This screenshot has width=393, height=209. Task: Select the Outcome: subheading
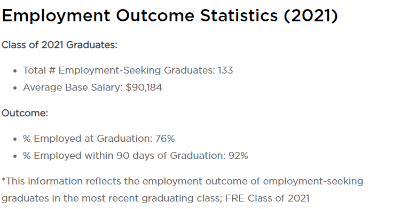[25, 113]
